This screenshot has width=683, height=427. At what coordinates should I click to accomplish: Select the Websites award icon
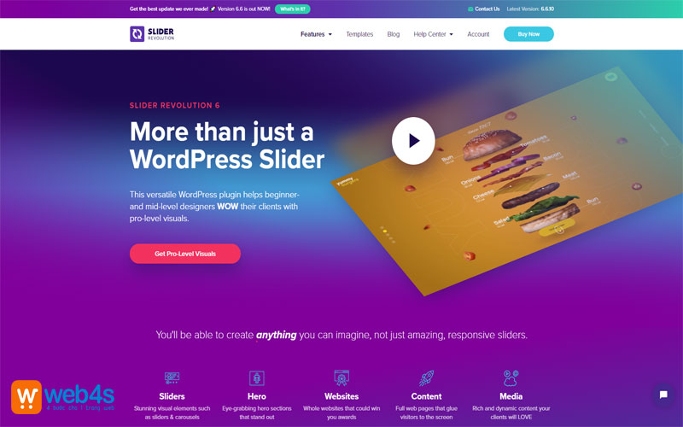click(341, 377)
